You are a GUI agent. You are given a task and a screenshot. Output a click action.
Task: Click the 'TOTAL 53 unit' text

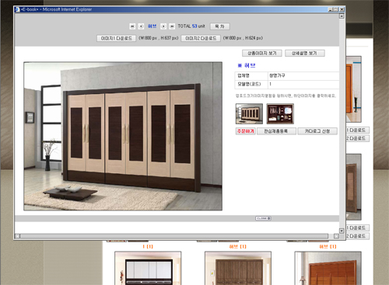coord(191,26)
